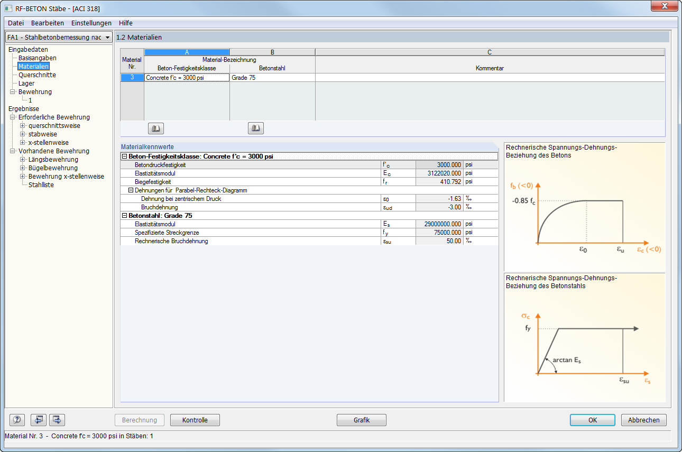Go to next input table icon
The image size is (682, 452).
coord(57,420)
